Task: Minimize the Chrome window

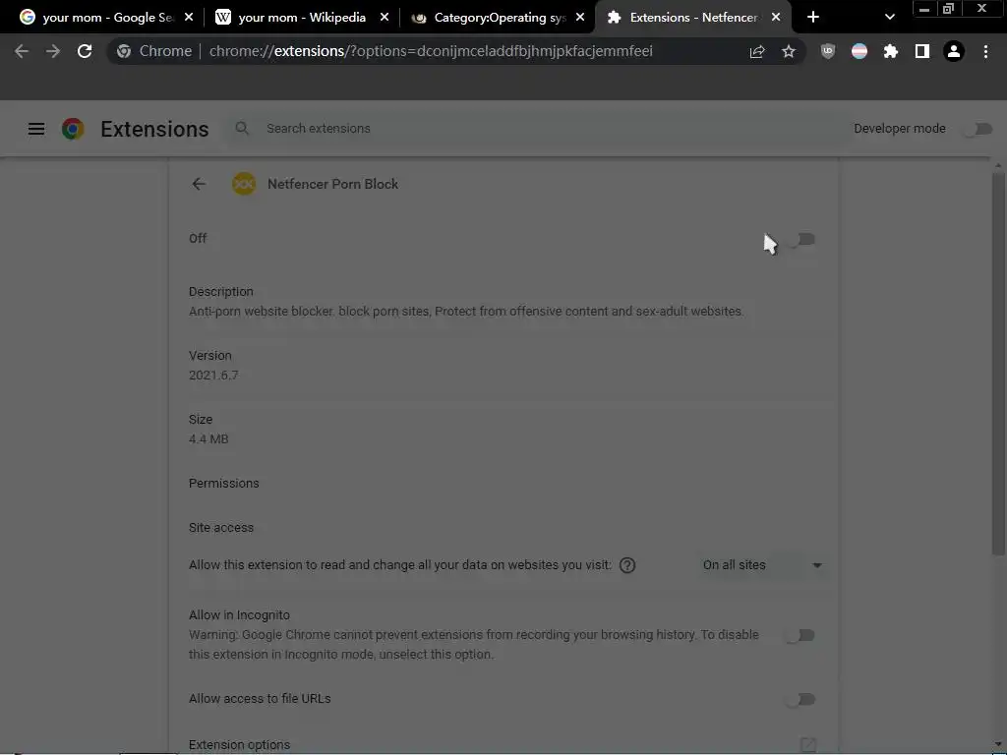Action: (x=924, y=9)
